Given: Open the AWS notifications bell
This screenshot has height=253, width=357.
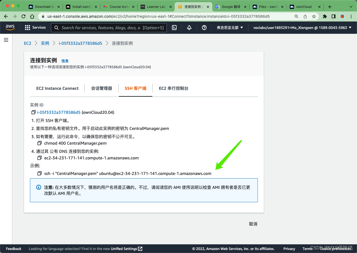Looking at the screenshot, I should 189,27.
